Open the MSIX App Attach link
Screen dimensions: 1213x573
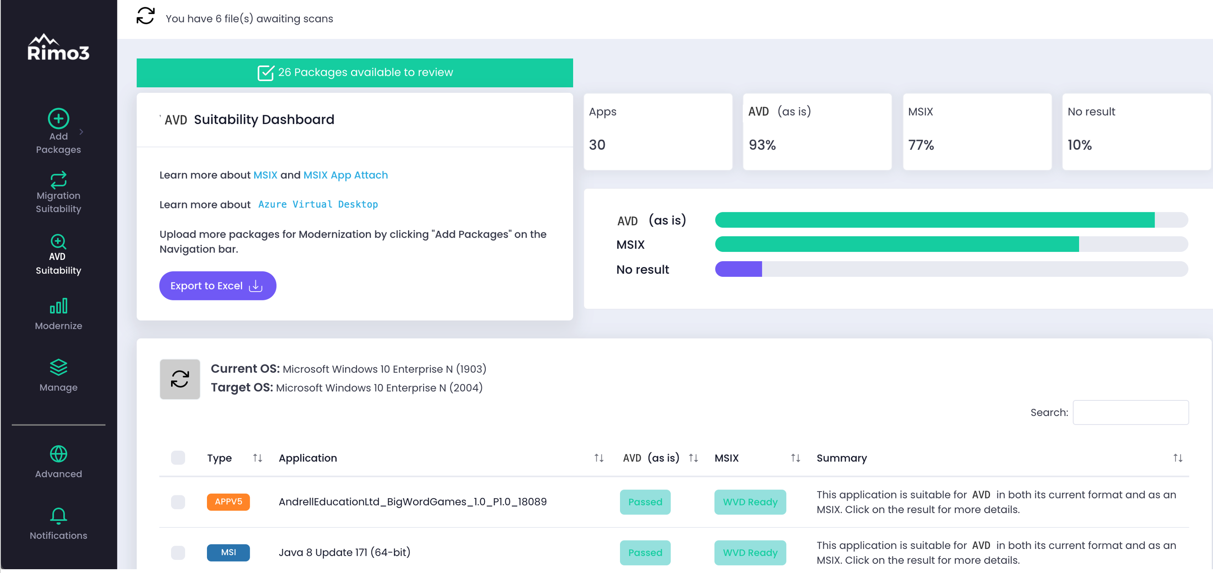pyautogui.click(x=345, y=175)
